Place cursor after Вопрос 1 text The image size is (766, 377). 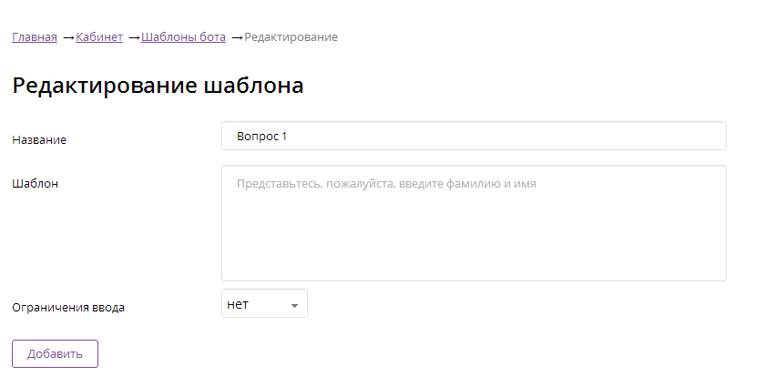pos(289,137)
